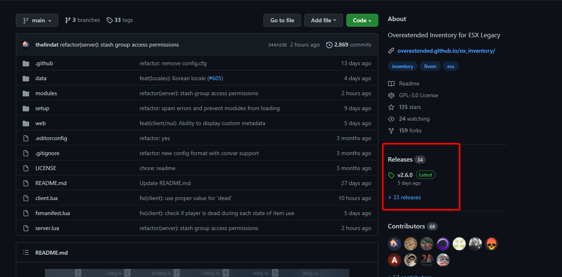
Task: Open the 33 tags page
Action: [120, 20]
